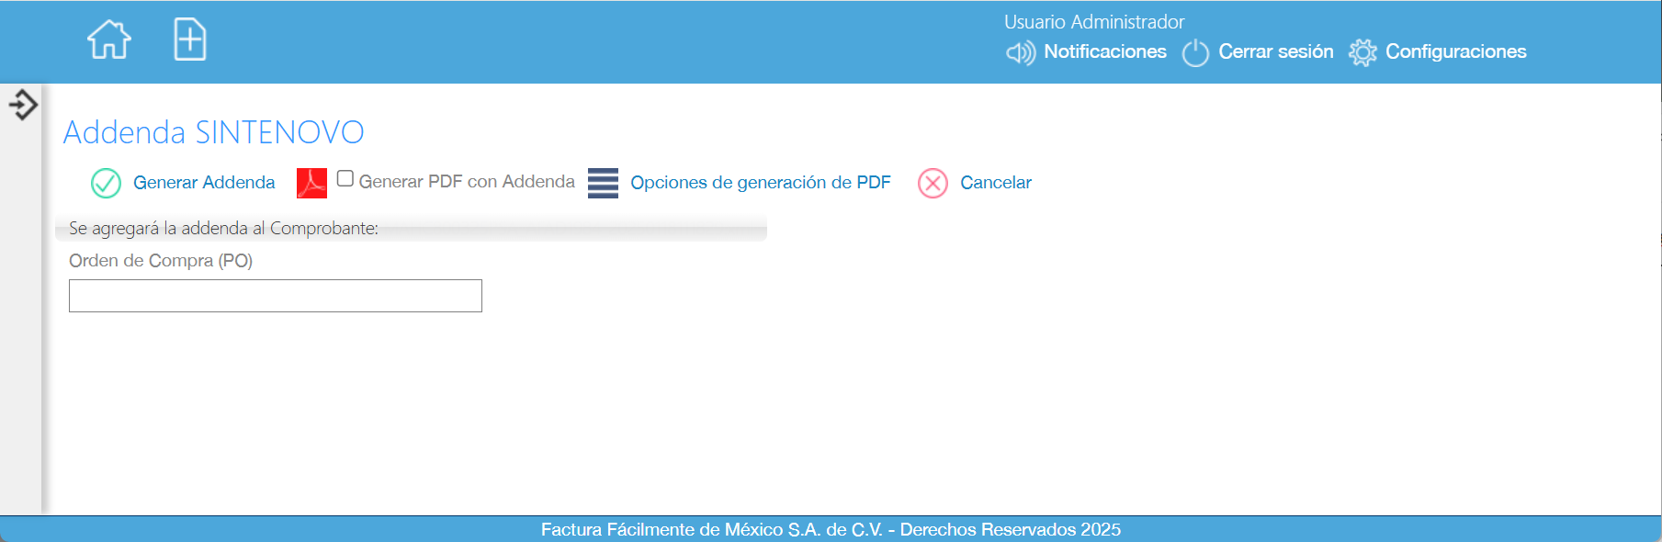Click the Usuario Administrador label

pos(1093,21)
